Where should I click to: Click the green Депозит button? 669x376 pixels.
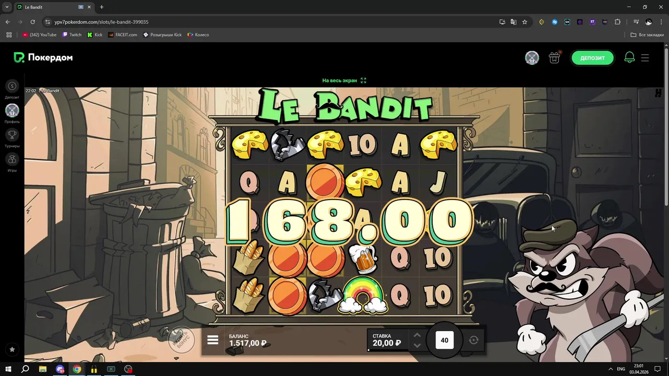[593, 58]
